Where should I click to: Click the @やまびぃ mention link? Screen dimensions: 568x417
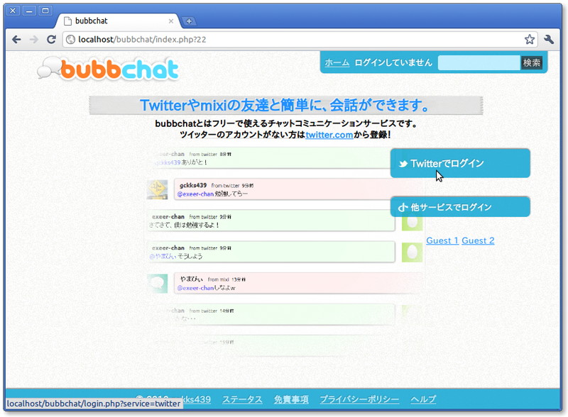pos(163,256)
